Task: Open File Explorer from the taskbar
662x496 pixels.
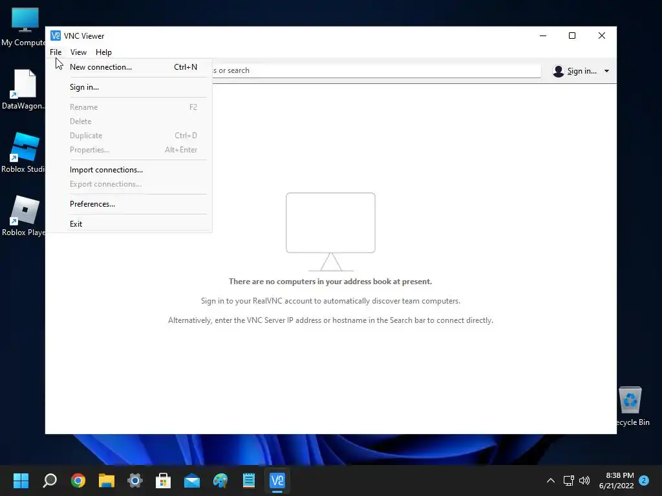Action: point(107,480)
